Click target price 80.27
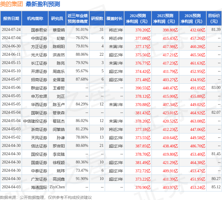The width and height of the screenshot is (222, 200). (x=216, y=179)
